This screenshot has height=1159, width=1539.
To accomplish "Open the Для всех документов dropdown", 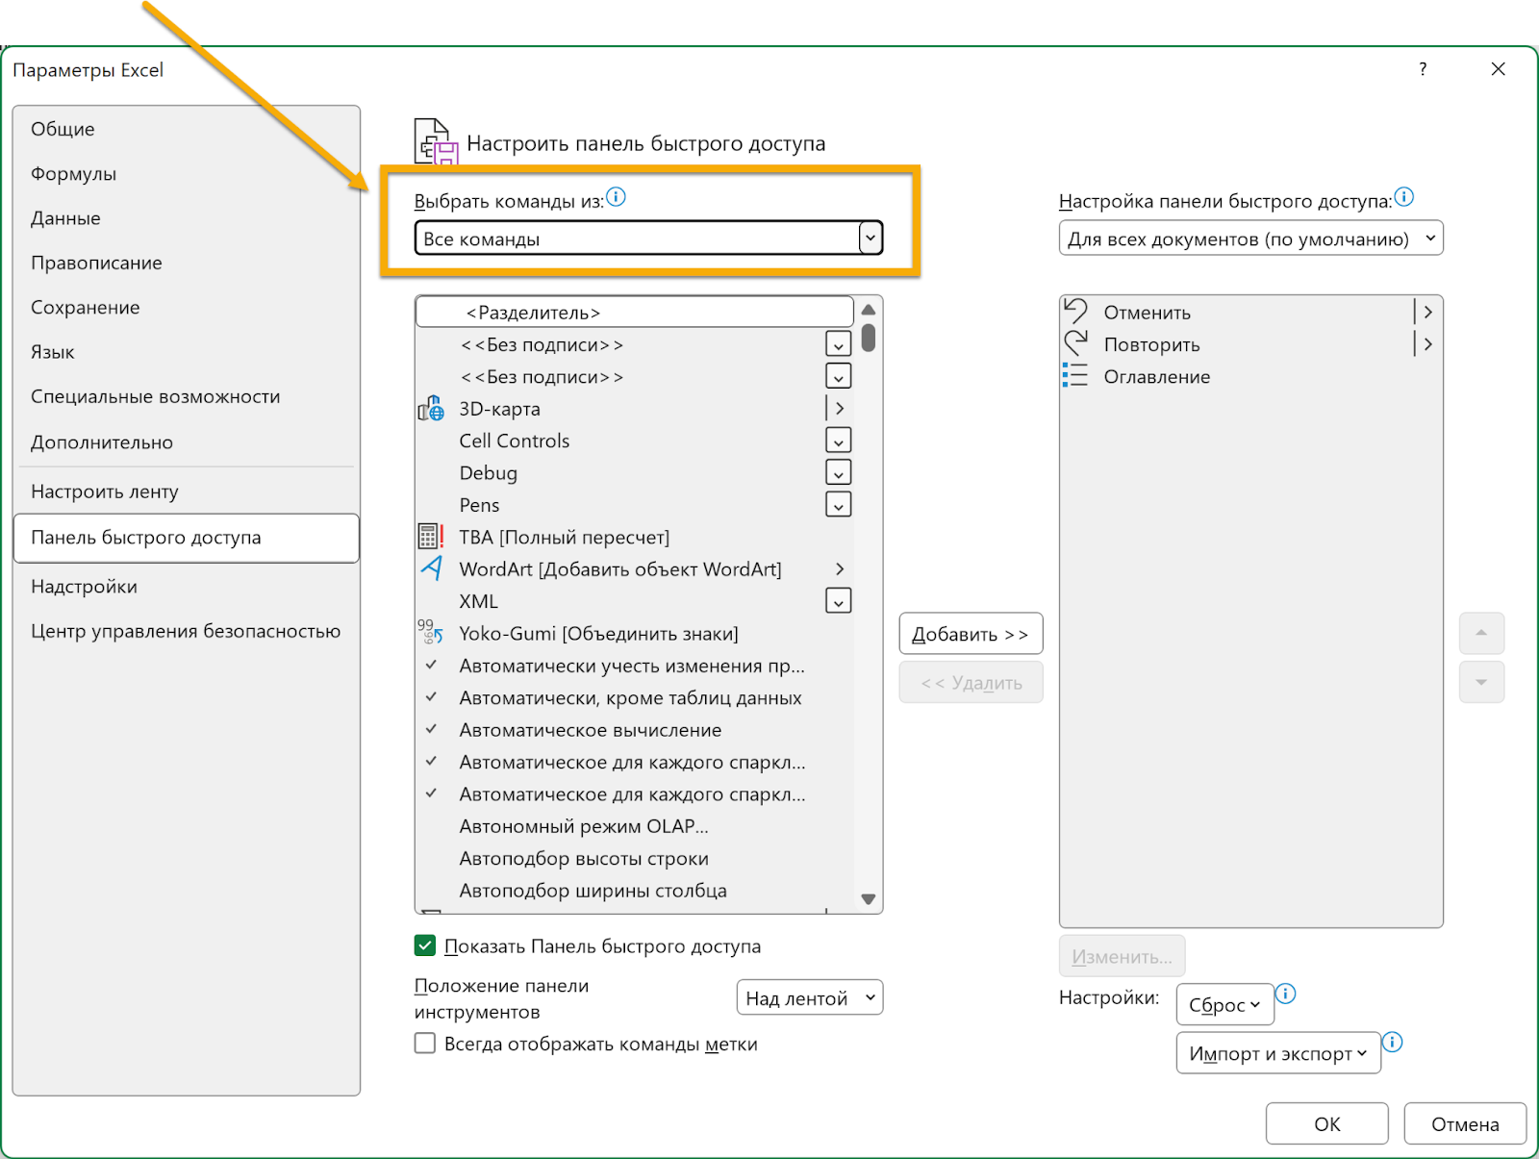I will click(1250, 238).
